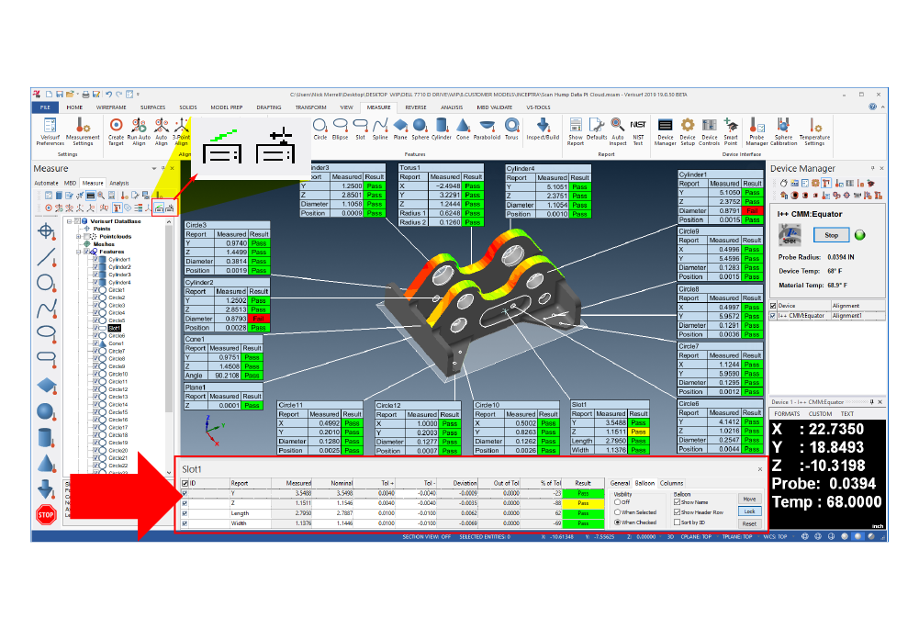Select the Off visibility radio button
Viewport: 919px width, 629px height.
coord(617,501)
